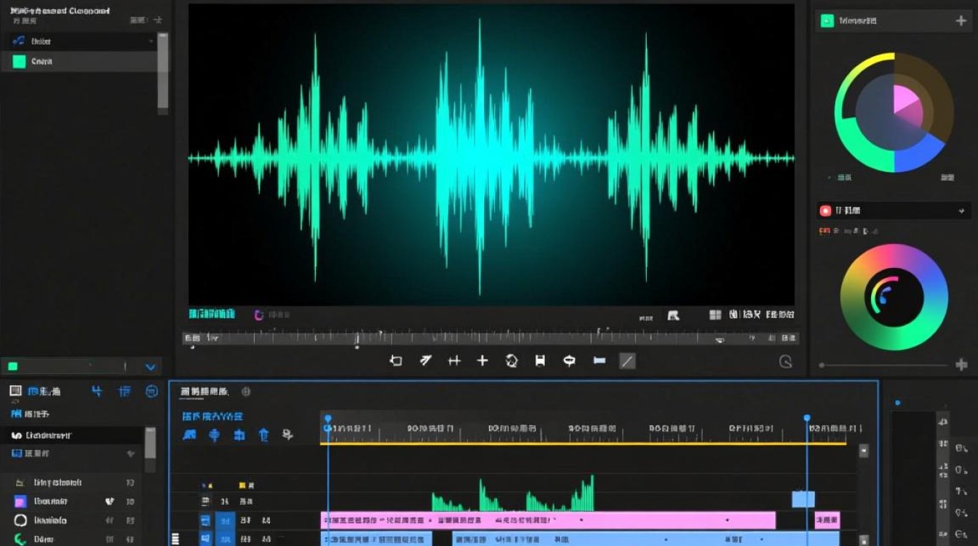Click the first blue tool icon above the tracks

click(x=190, y=435)
